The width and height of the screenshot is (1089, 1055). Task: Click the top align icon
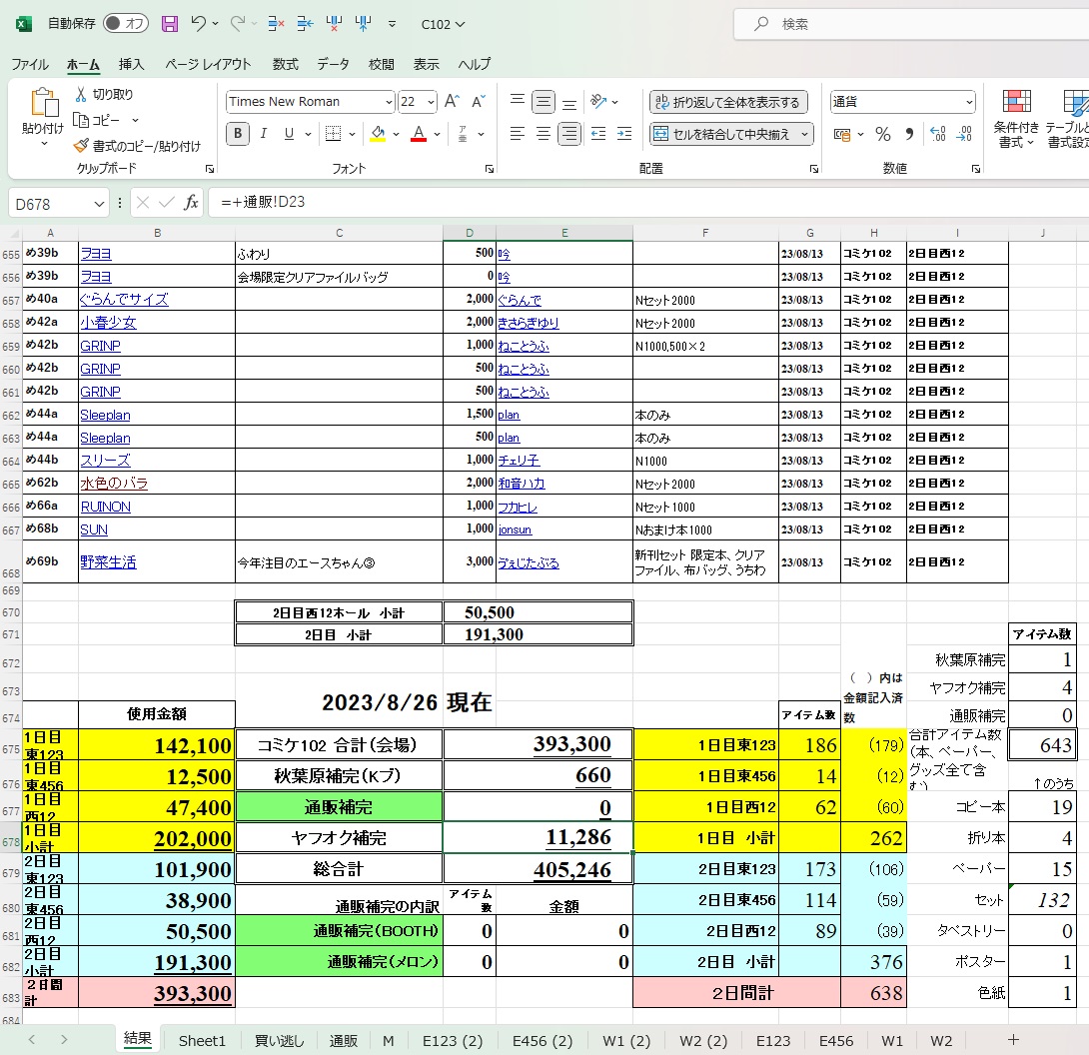point(518,101)
